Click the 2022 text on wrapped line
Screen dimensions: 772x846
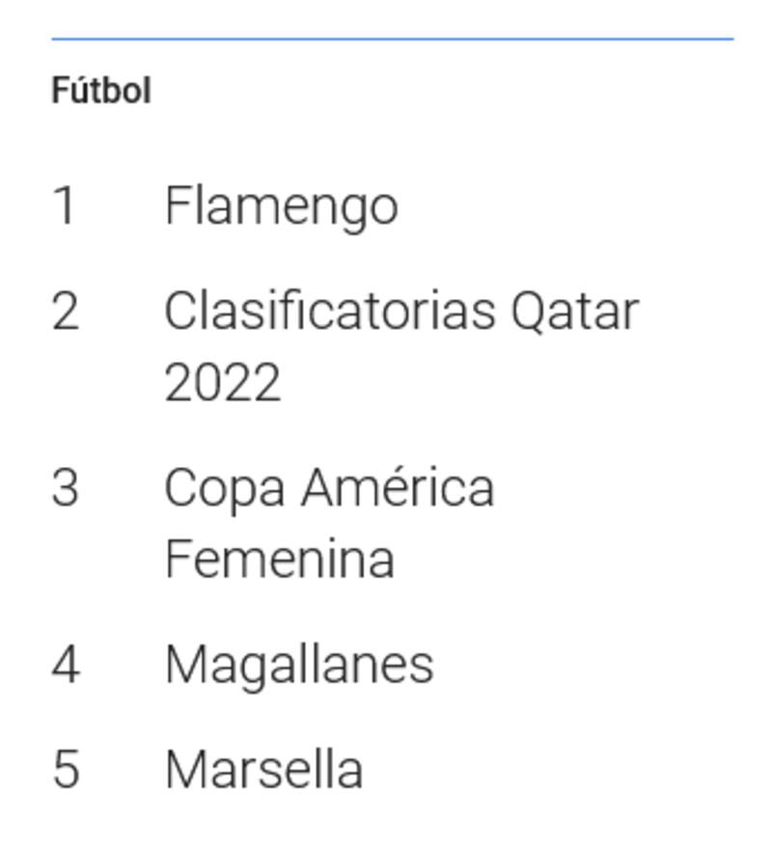click(223, 382)
